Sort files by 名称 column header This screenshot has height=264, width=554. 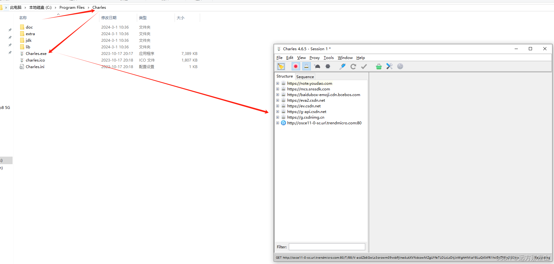click(x=23, y=18)
